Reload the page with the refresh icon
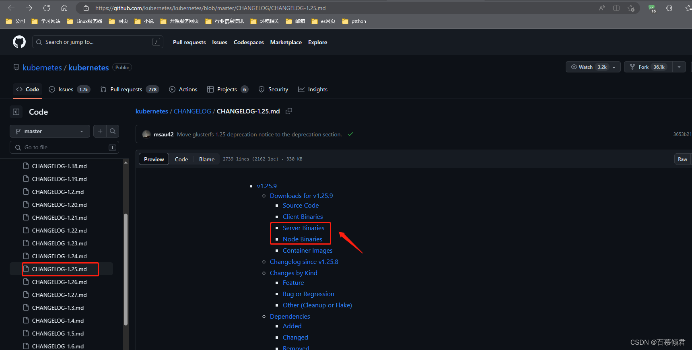The height and width of the screenshot is (350, 692). (47, 8)
